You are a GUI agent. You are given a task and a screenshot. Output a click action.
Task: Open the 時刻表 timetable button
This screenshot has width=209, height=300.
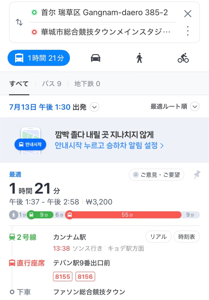(x=187, y=237)
